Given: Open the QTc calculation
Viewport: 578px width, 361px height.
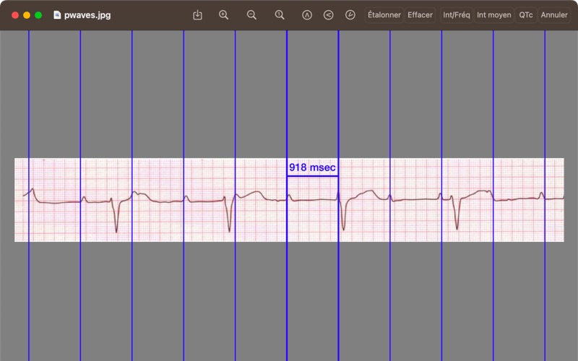Looking at the screenshot, I should click(526, 15).
